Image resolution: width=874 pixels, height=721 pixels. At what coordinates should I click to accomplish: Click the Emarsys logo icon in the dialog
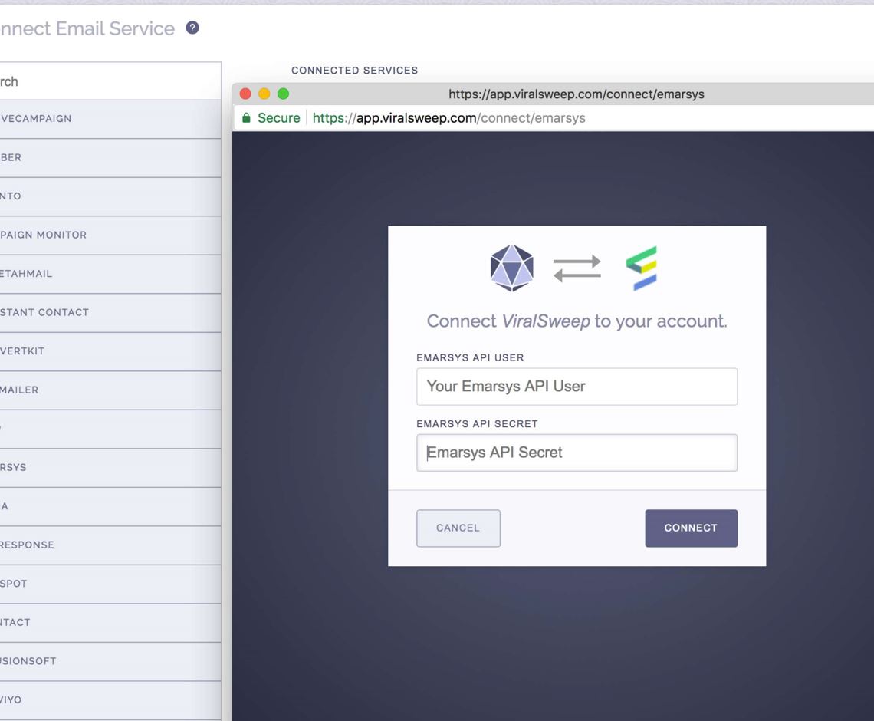642,268
